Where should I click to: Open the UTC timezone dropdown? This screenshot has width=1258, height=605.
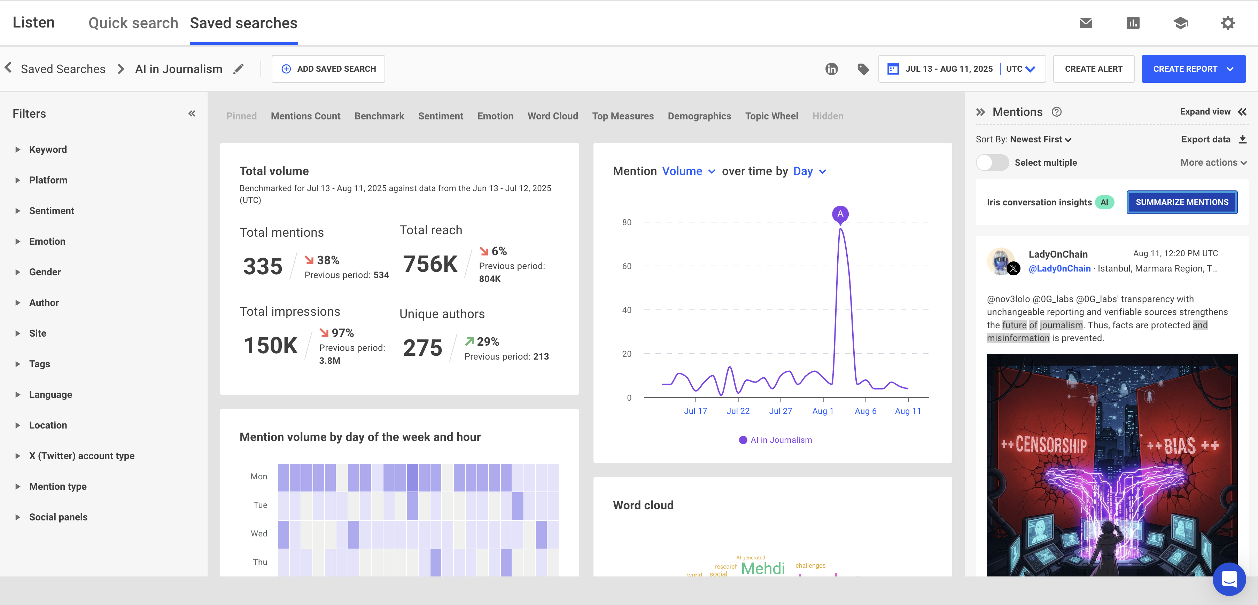(x=1021, y=69)
